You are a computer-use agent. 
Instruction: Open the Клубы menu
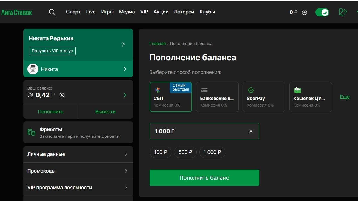tap(207, 12)
